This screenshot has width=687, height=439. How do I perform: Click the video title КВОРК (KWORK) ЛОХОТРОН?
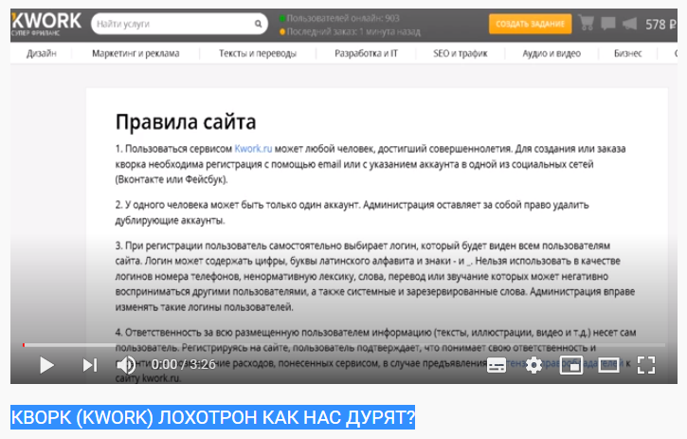[212, 417]
